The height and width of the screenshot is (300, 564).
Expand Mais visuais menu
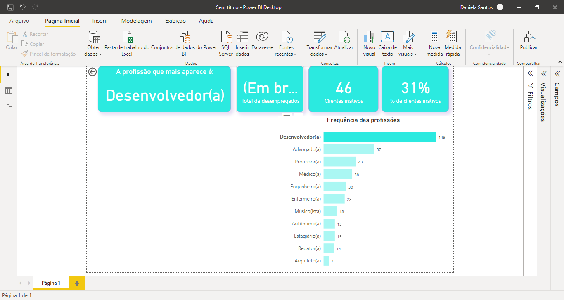(408, 43)
